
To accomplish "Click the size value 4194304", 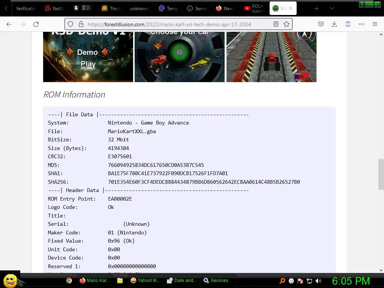I will 118,148.
